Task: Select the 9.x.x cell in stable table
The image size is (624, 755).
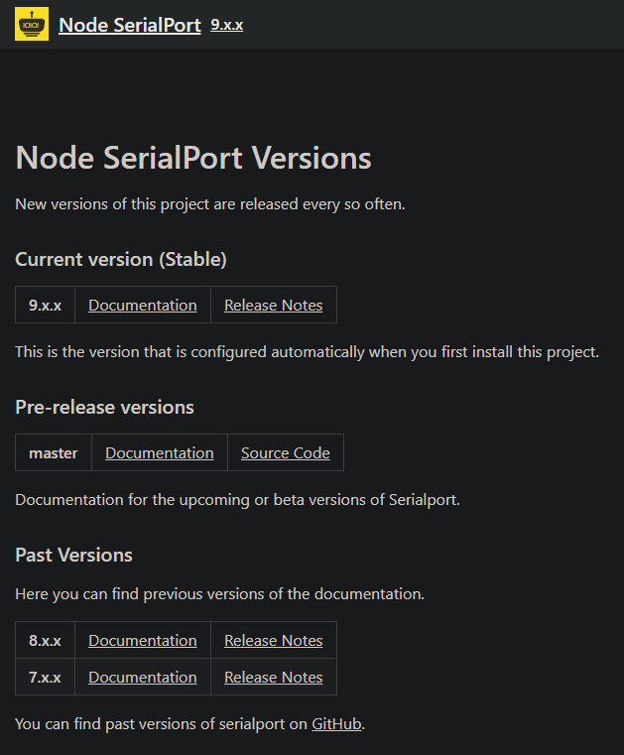Action: tap(46, 305)
